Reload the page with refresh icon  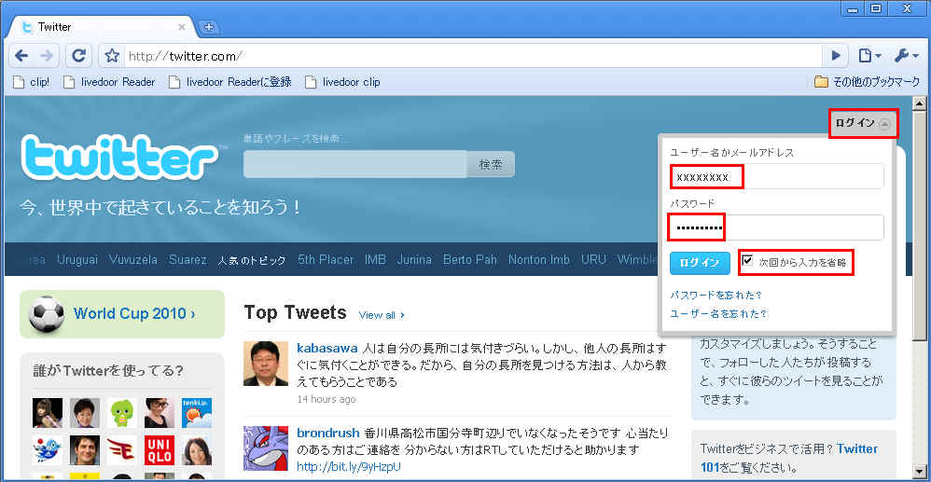(78, 55)
